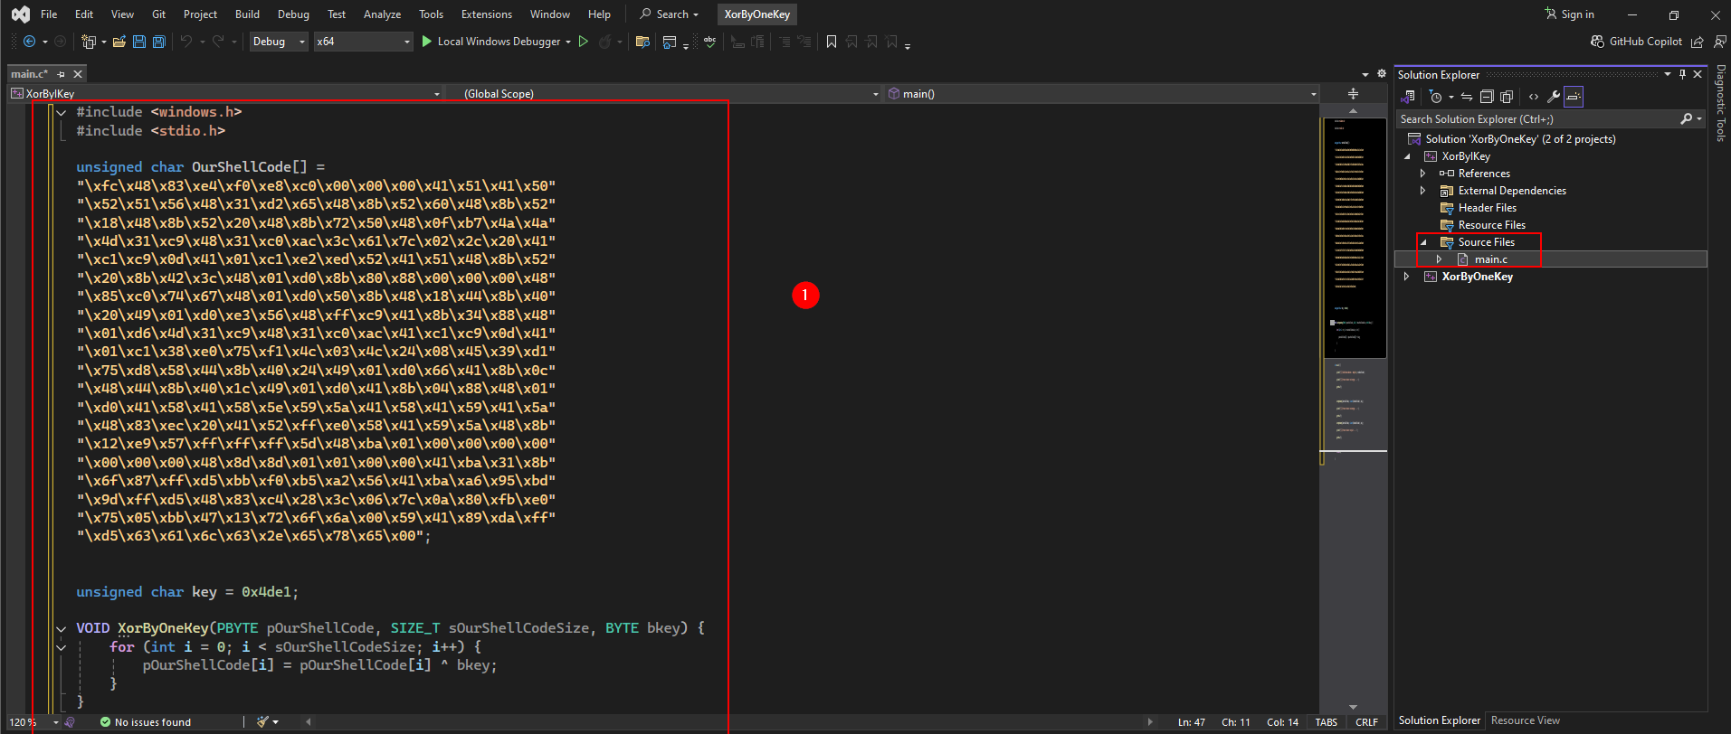1731x734 pixels.
Task: Collapse the #include region in editor
Action: (62, 112)
